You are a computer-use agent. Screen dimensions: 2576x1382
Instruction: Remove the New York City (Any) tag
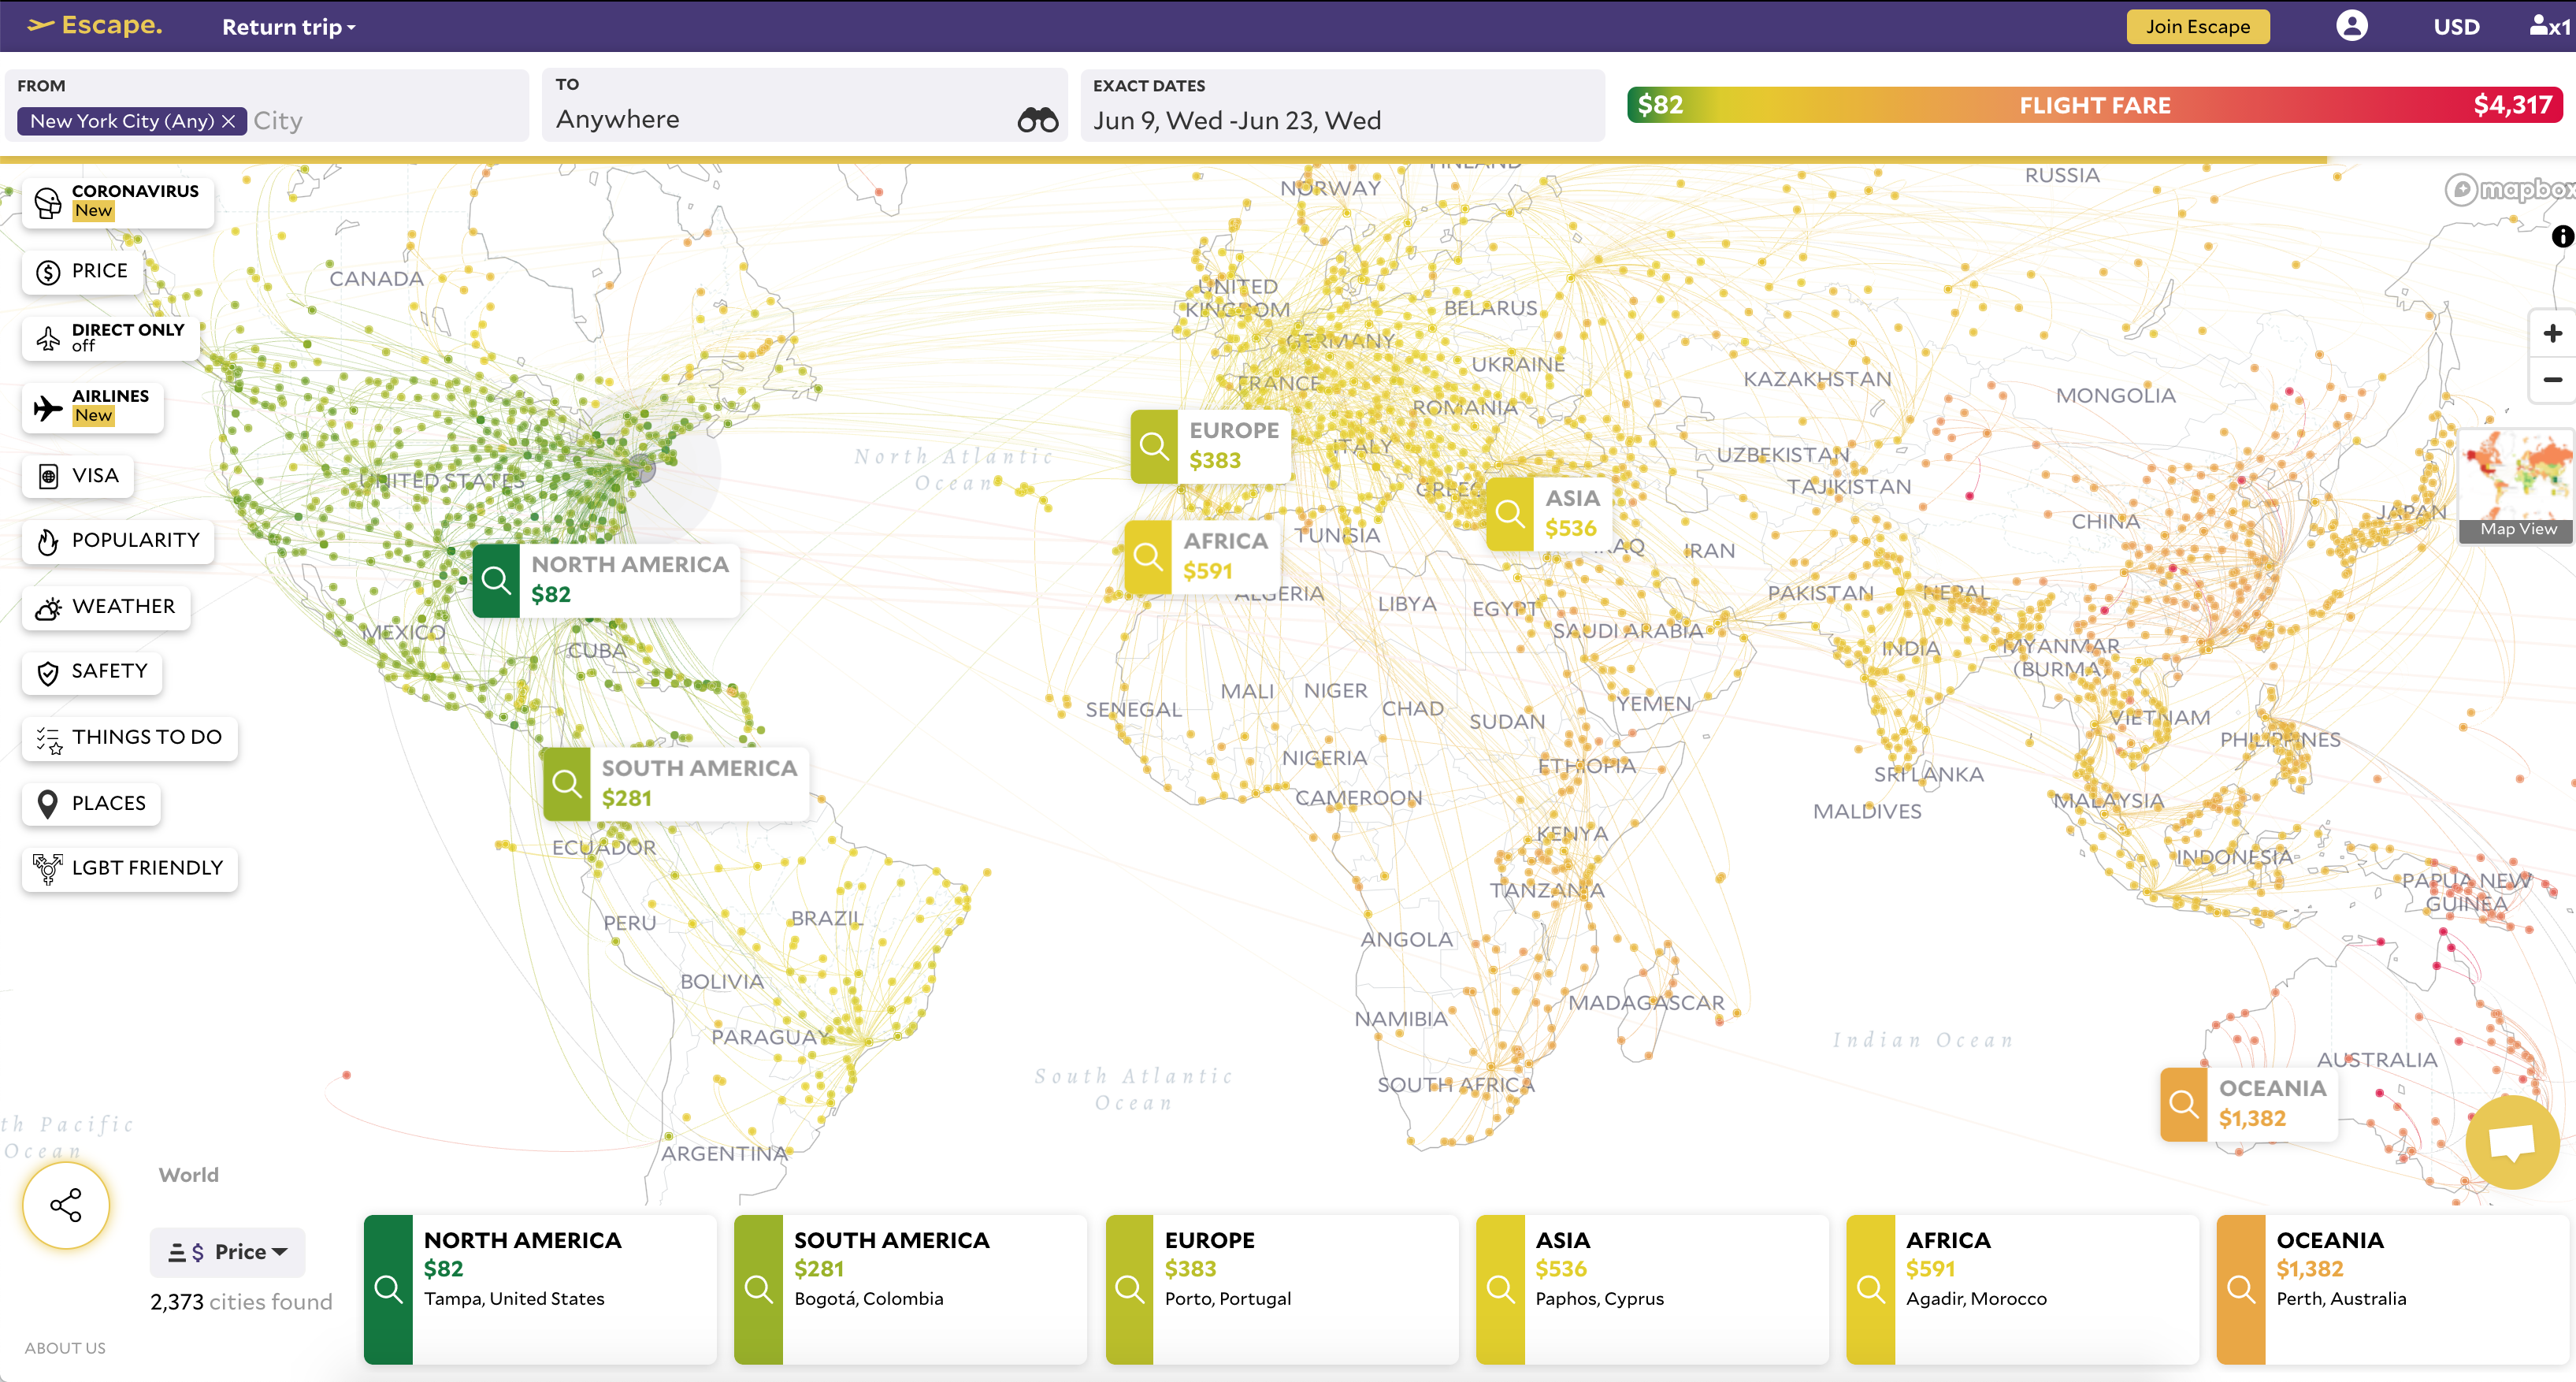click(229, 121)
